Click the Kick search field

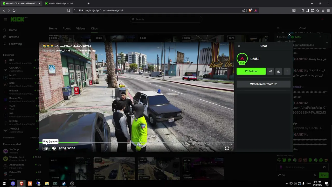[x=166, y=19]
